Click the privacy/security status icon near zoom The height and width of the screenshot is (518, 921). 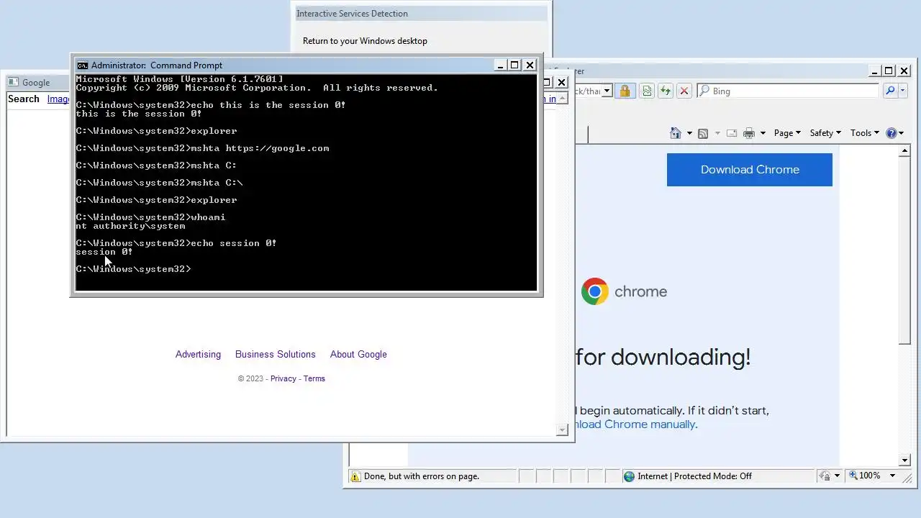pyautogui.click(x=825, y=476)
